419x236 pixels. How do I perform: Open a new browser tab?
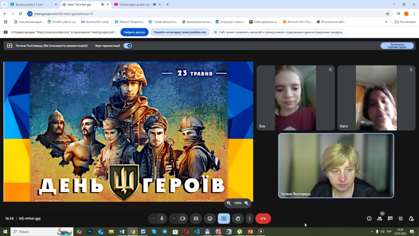[x=168, y=5]
